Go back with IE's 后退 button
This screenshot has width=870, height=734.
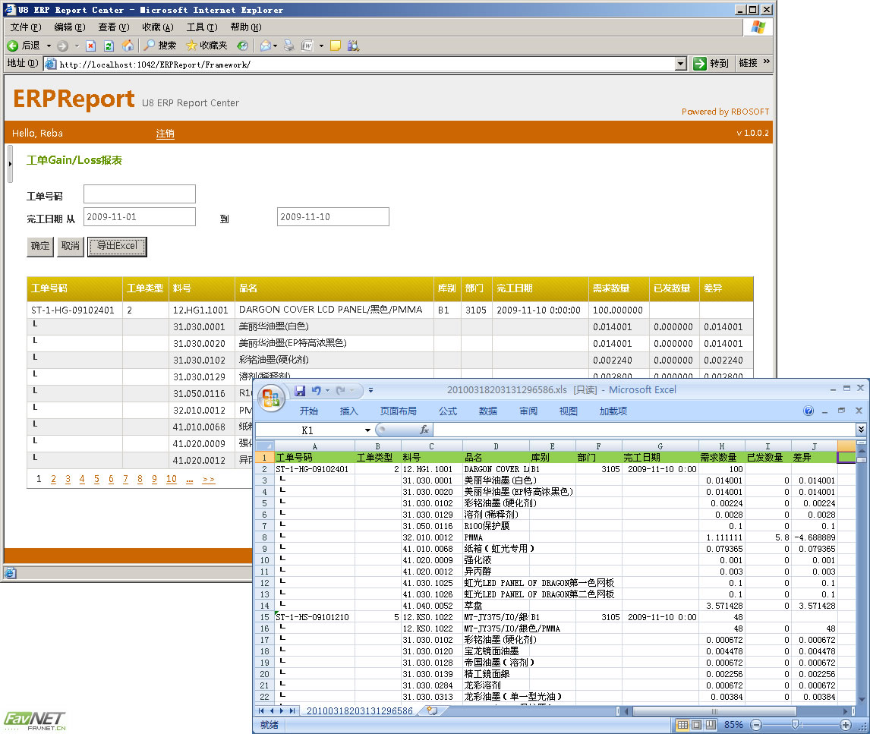[x=24, y=46]
